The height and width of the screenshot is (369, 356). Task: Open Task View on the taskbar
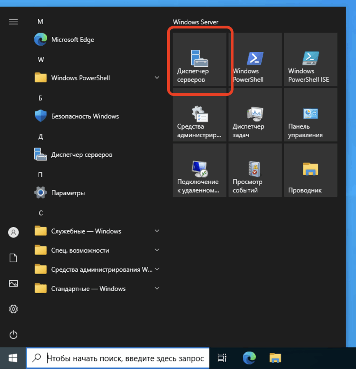[x=222, y=358]
